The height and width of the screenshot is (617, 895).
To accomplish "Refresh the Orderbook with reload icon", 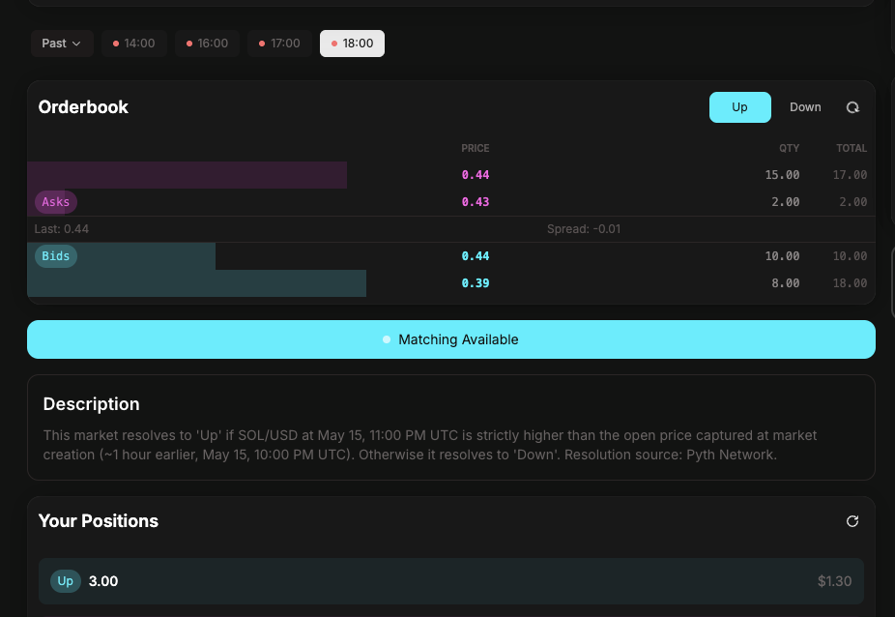I will point(852,107).
